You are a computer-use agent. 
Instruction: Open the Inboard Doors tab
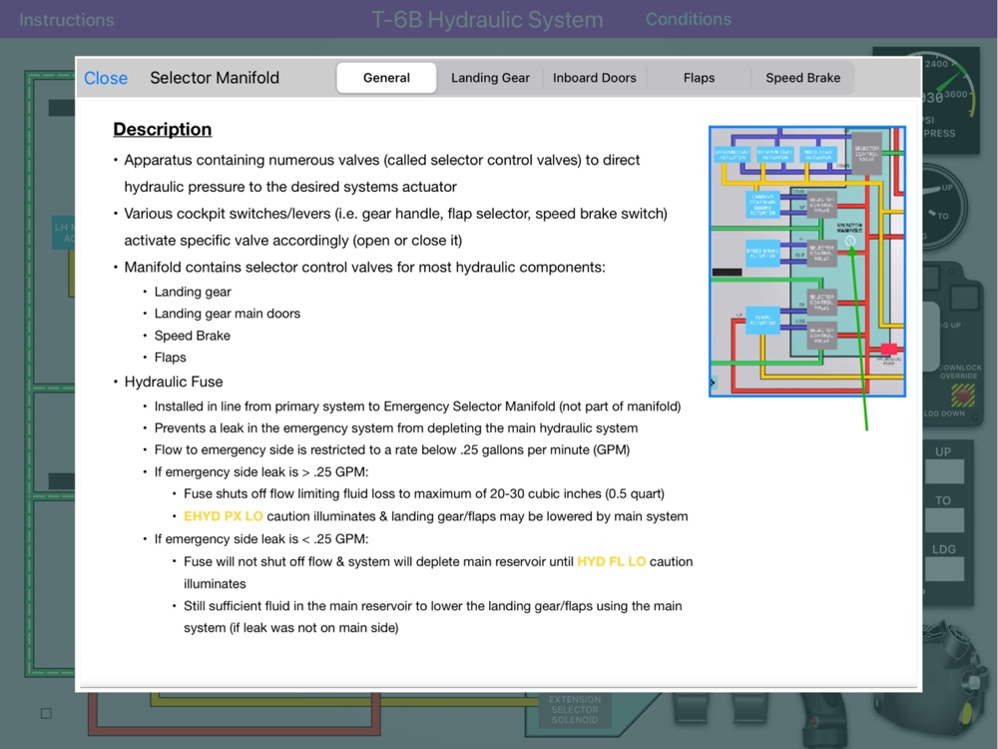594,78
